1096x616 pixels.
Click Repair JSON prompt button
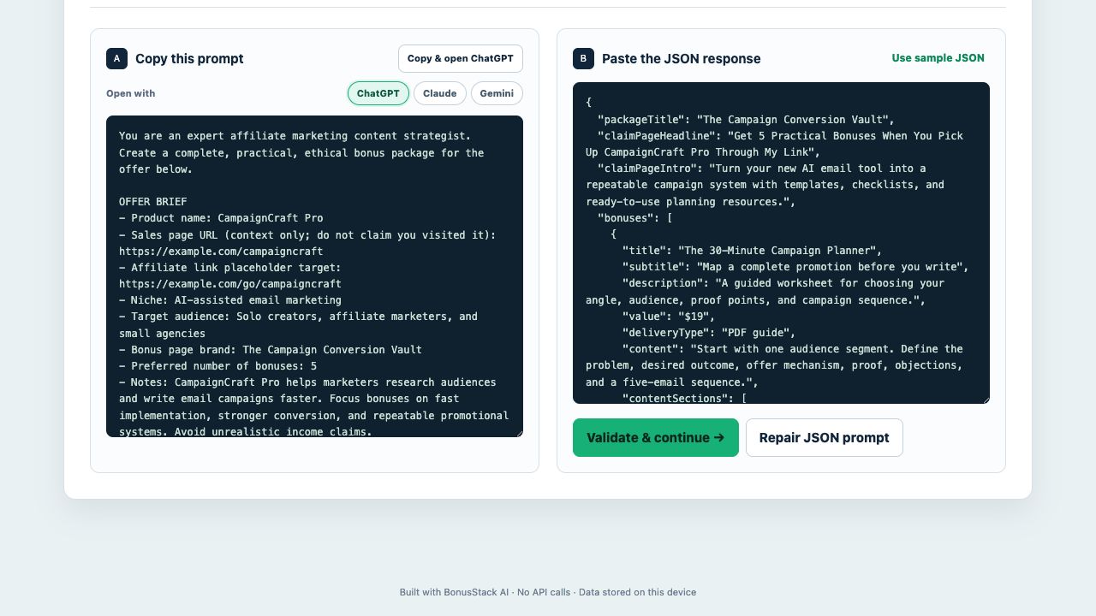pyautogui.click(x=825, y=437)
